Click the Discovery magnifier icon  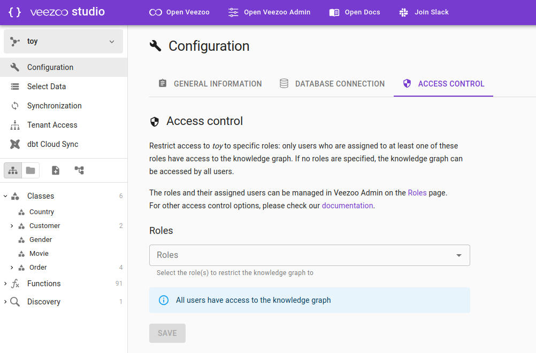coord(14,302)
